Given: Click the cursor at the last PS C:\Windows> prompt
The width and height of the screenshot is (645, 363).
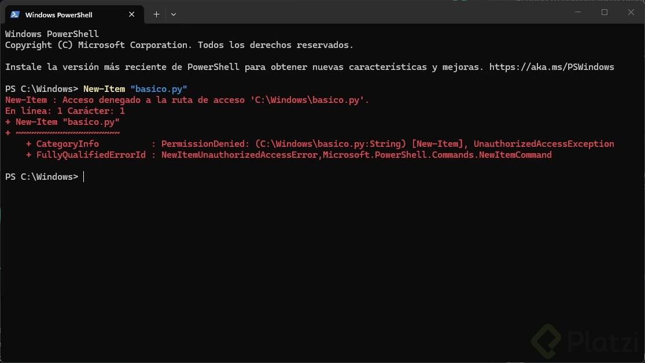Looking at the screenshot, I should coord(84,177).
